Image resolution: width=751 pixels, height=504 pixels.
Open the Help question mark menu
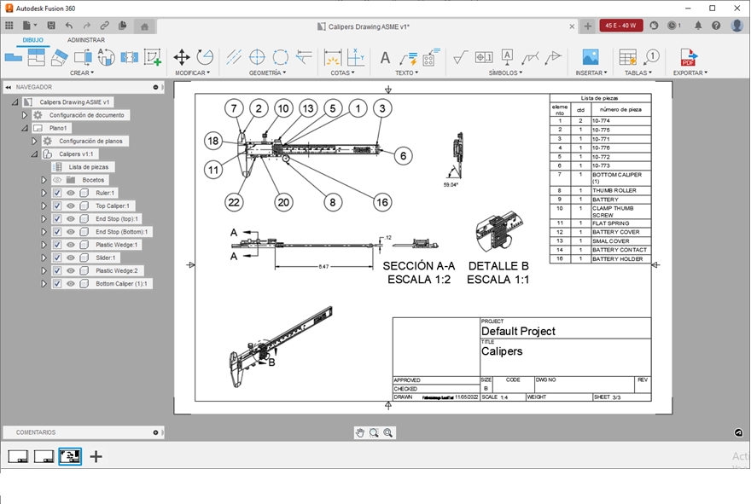716,26
